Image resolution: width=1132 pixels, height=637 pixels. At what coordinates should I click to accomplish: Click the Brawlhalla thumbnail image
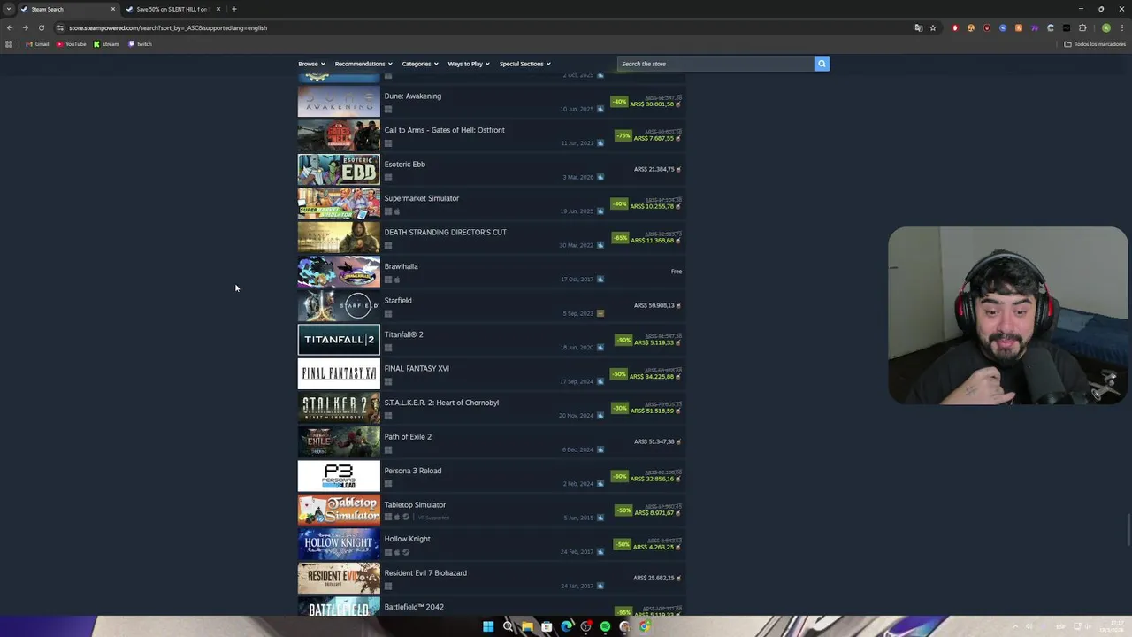[339, 272]
